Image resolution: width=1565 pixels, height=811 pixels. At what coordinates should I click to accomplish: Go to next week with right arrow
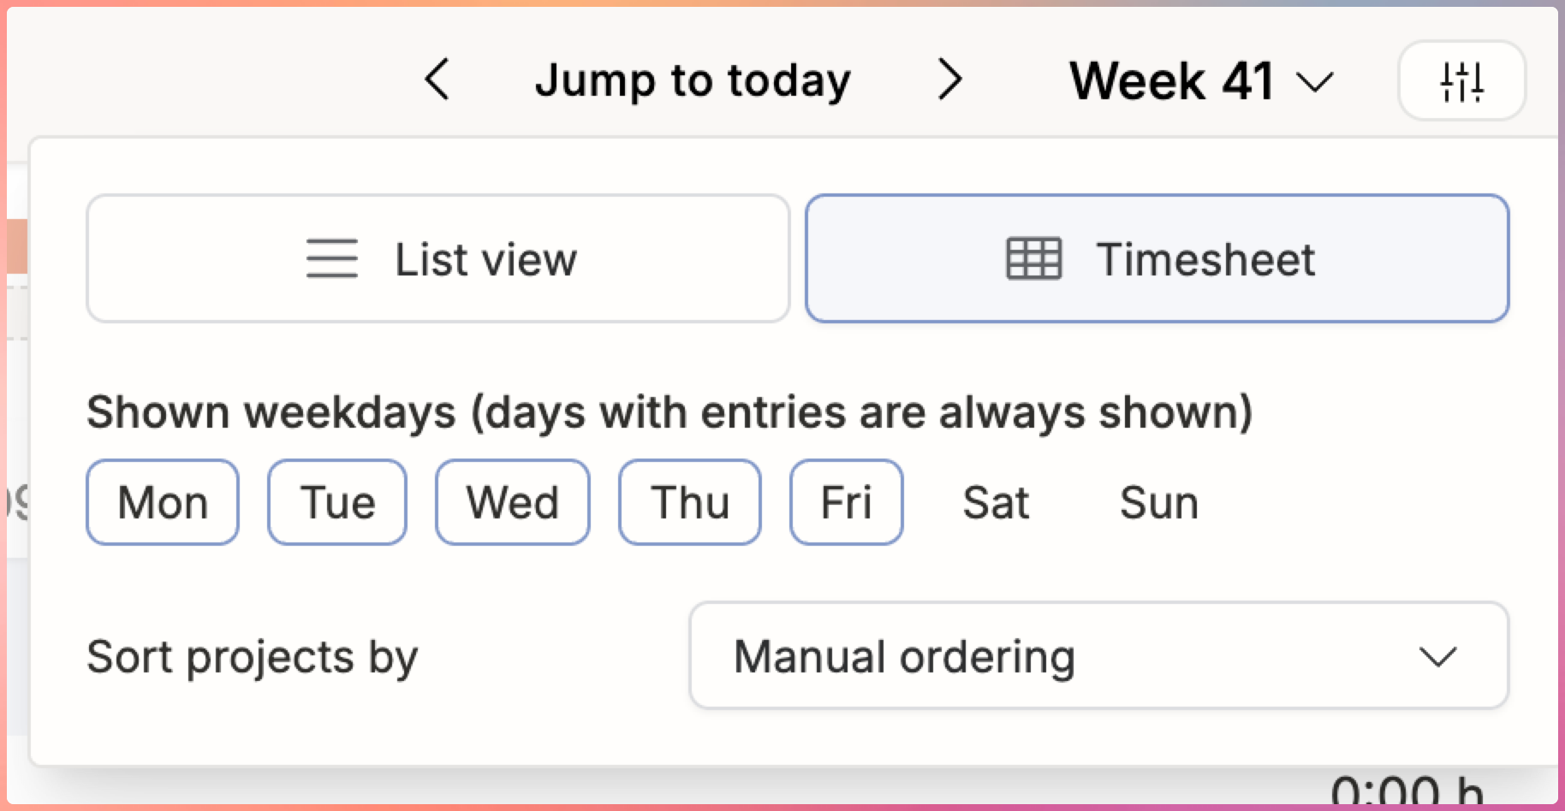[x=949, y=80]
